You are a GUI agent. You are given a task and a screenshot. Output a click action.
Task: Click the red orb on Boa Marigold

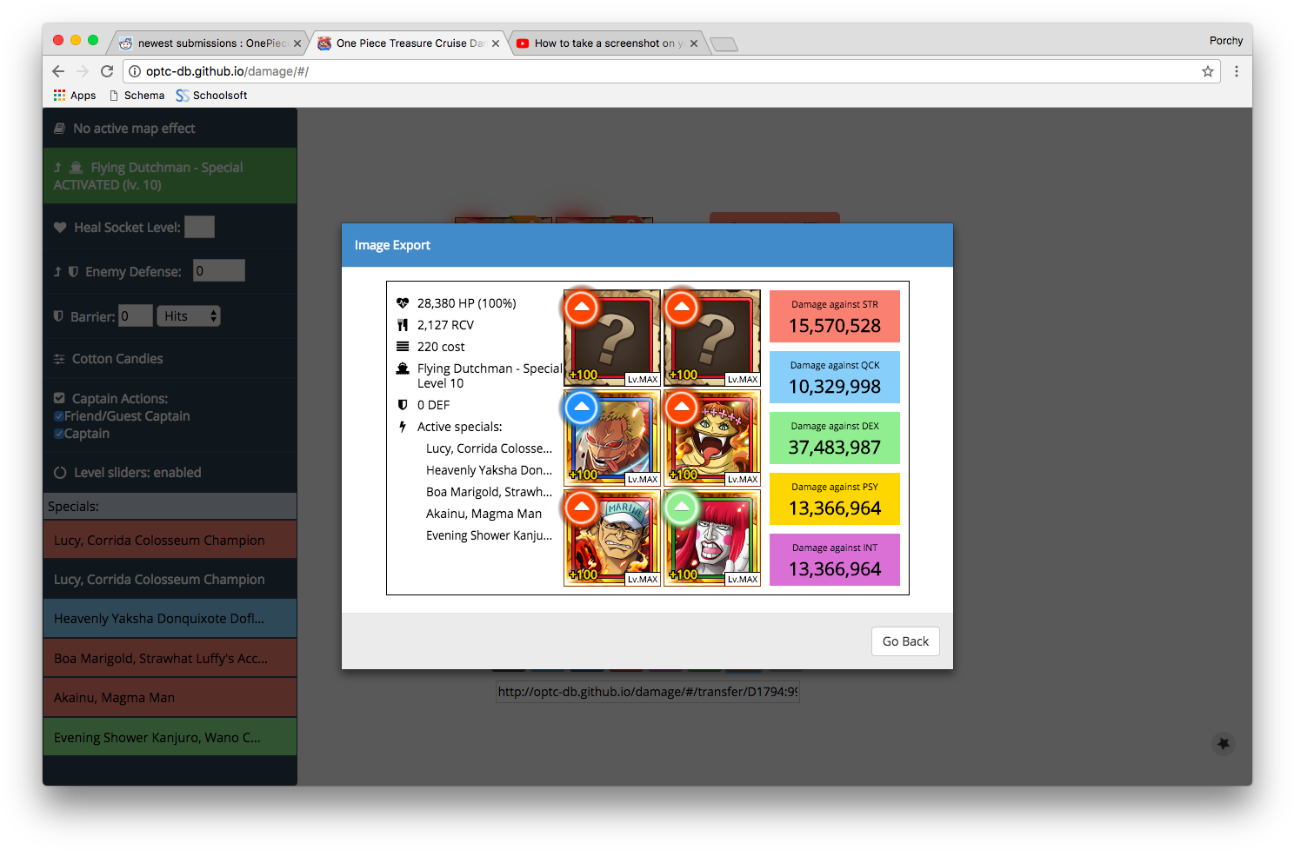[682, 408]
